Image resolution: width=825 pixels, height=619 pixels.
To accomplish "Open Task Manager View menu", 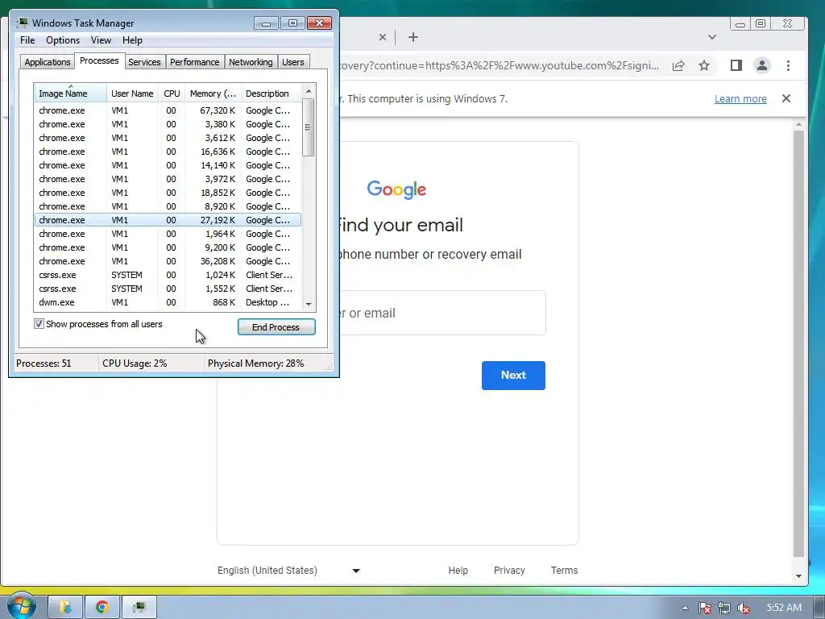I will pyautogui.click(x=101, y=40).
